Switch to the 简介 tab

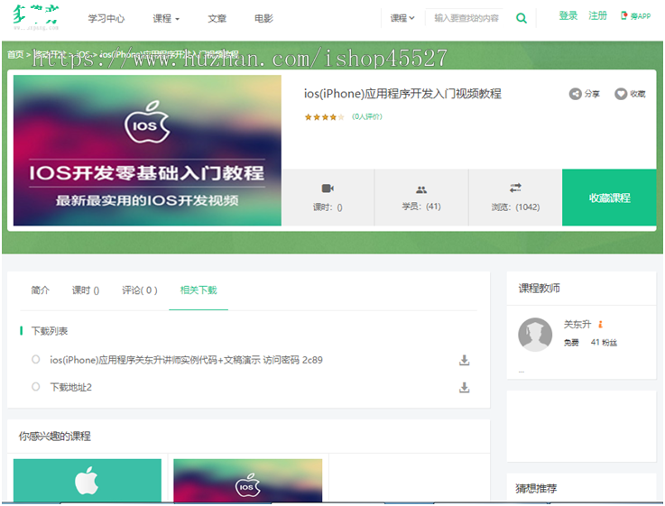[41, 290]
